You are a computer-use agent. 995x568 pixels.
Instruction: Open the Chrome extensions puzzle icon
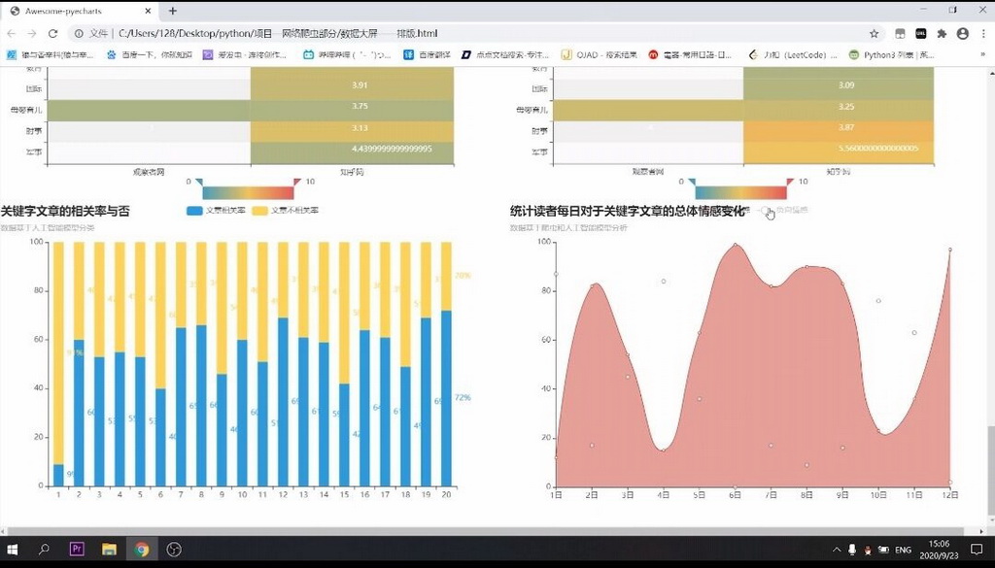click(x=942, y=33)
